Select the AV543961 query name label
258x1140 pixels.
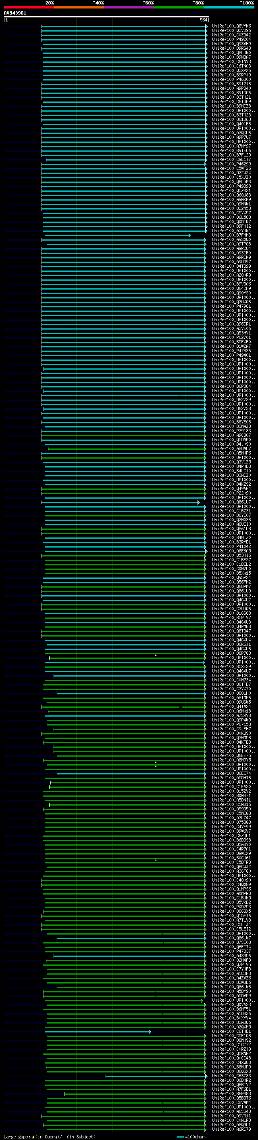[15, 13]
